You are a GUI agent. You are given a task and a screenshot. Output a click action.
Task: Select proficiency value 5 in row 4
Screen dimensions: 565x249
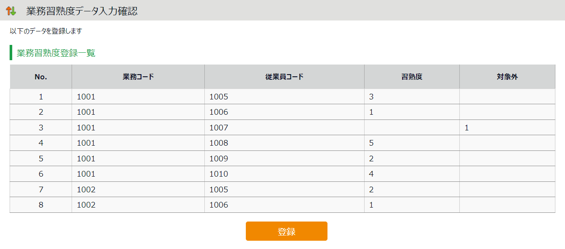[371, 143]
